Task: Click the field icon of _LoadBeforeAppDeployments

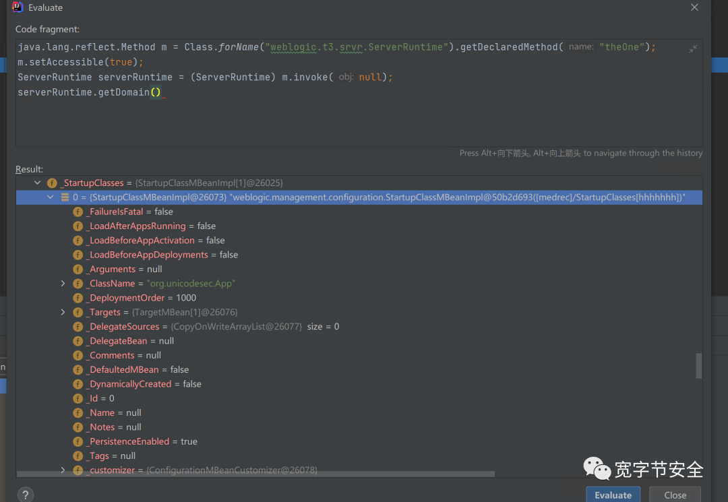Action: (x=78, y=255)
